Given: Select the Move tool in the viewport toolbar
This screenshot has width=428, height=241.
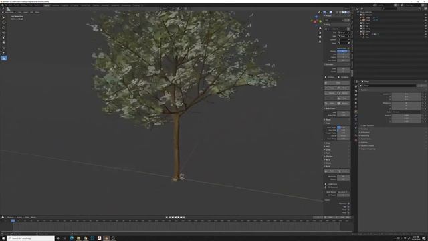Looking at the screenshot, I should pos(4,28).
